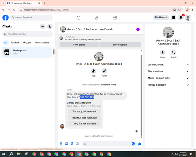This screenshot has height=157, width=196.
Task: Open conversation information purple icon
Action: (138, 29)
